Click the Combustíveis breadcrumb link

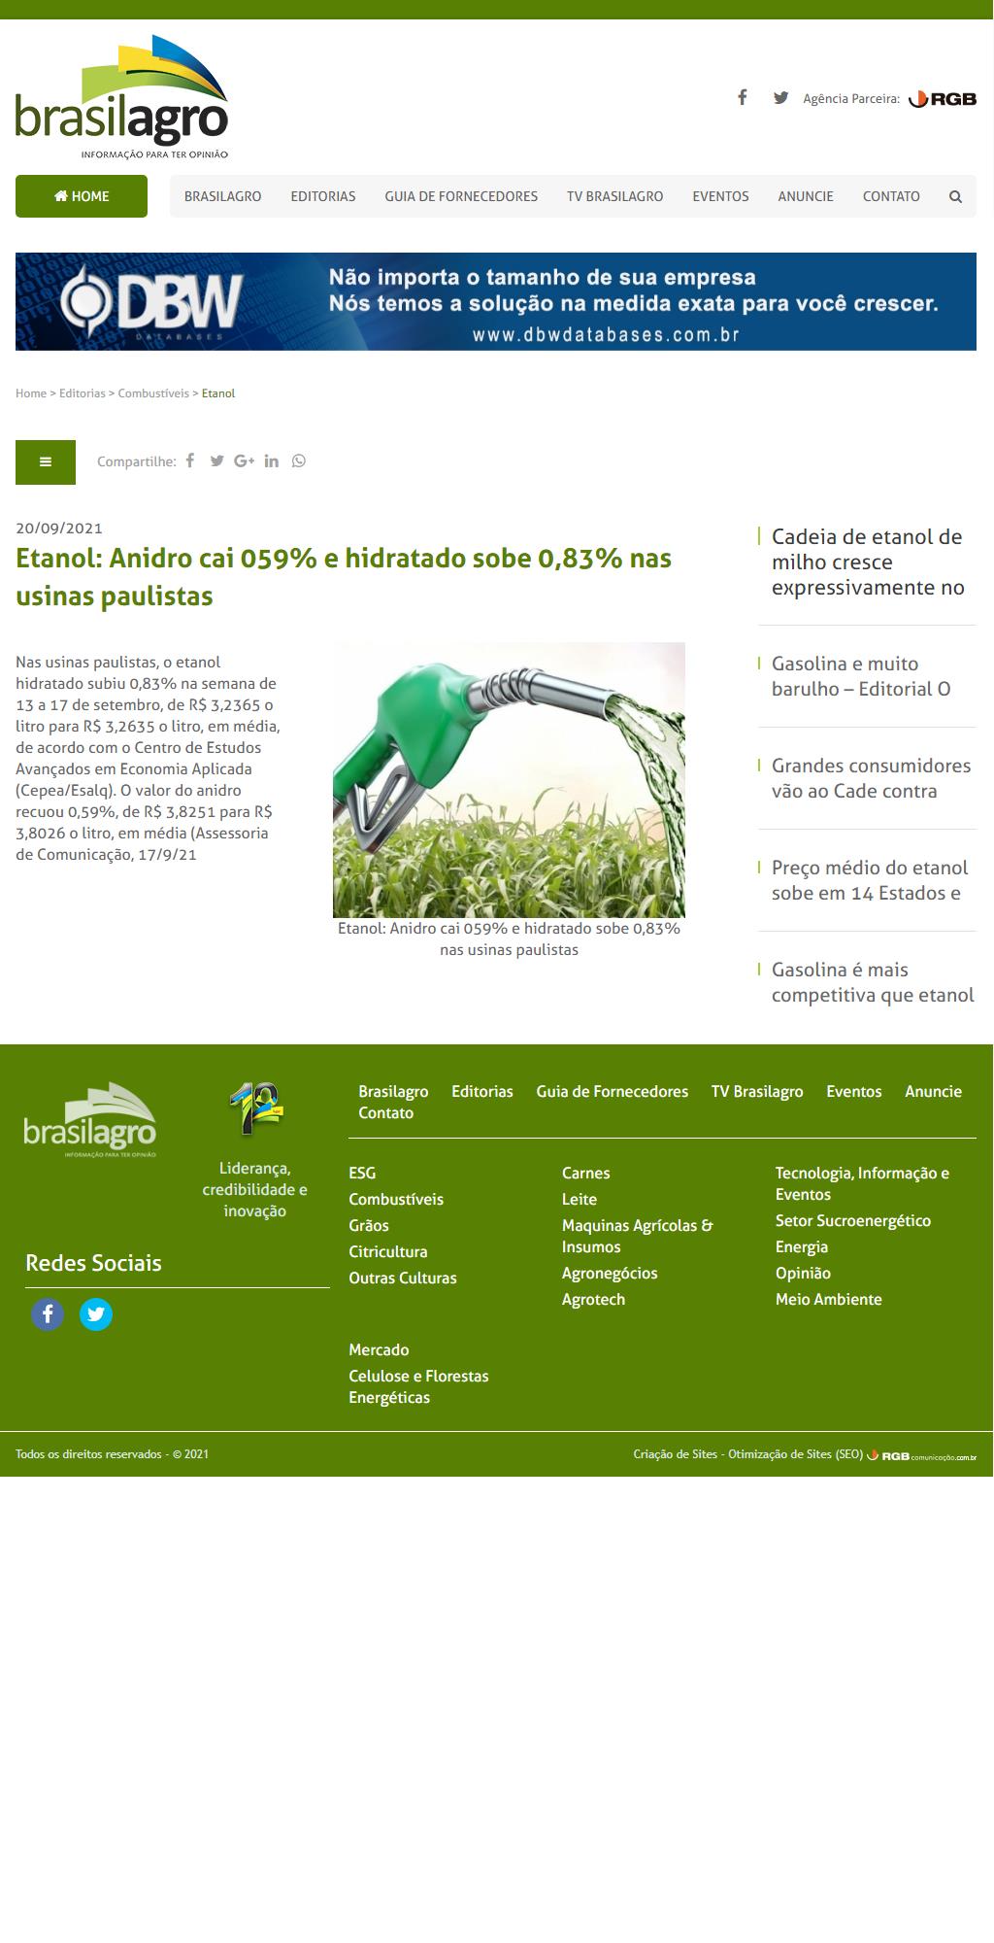point(153,393)
